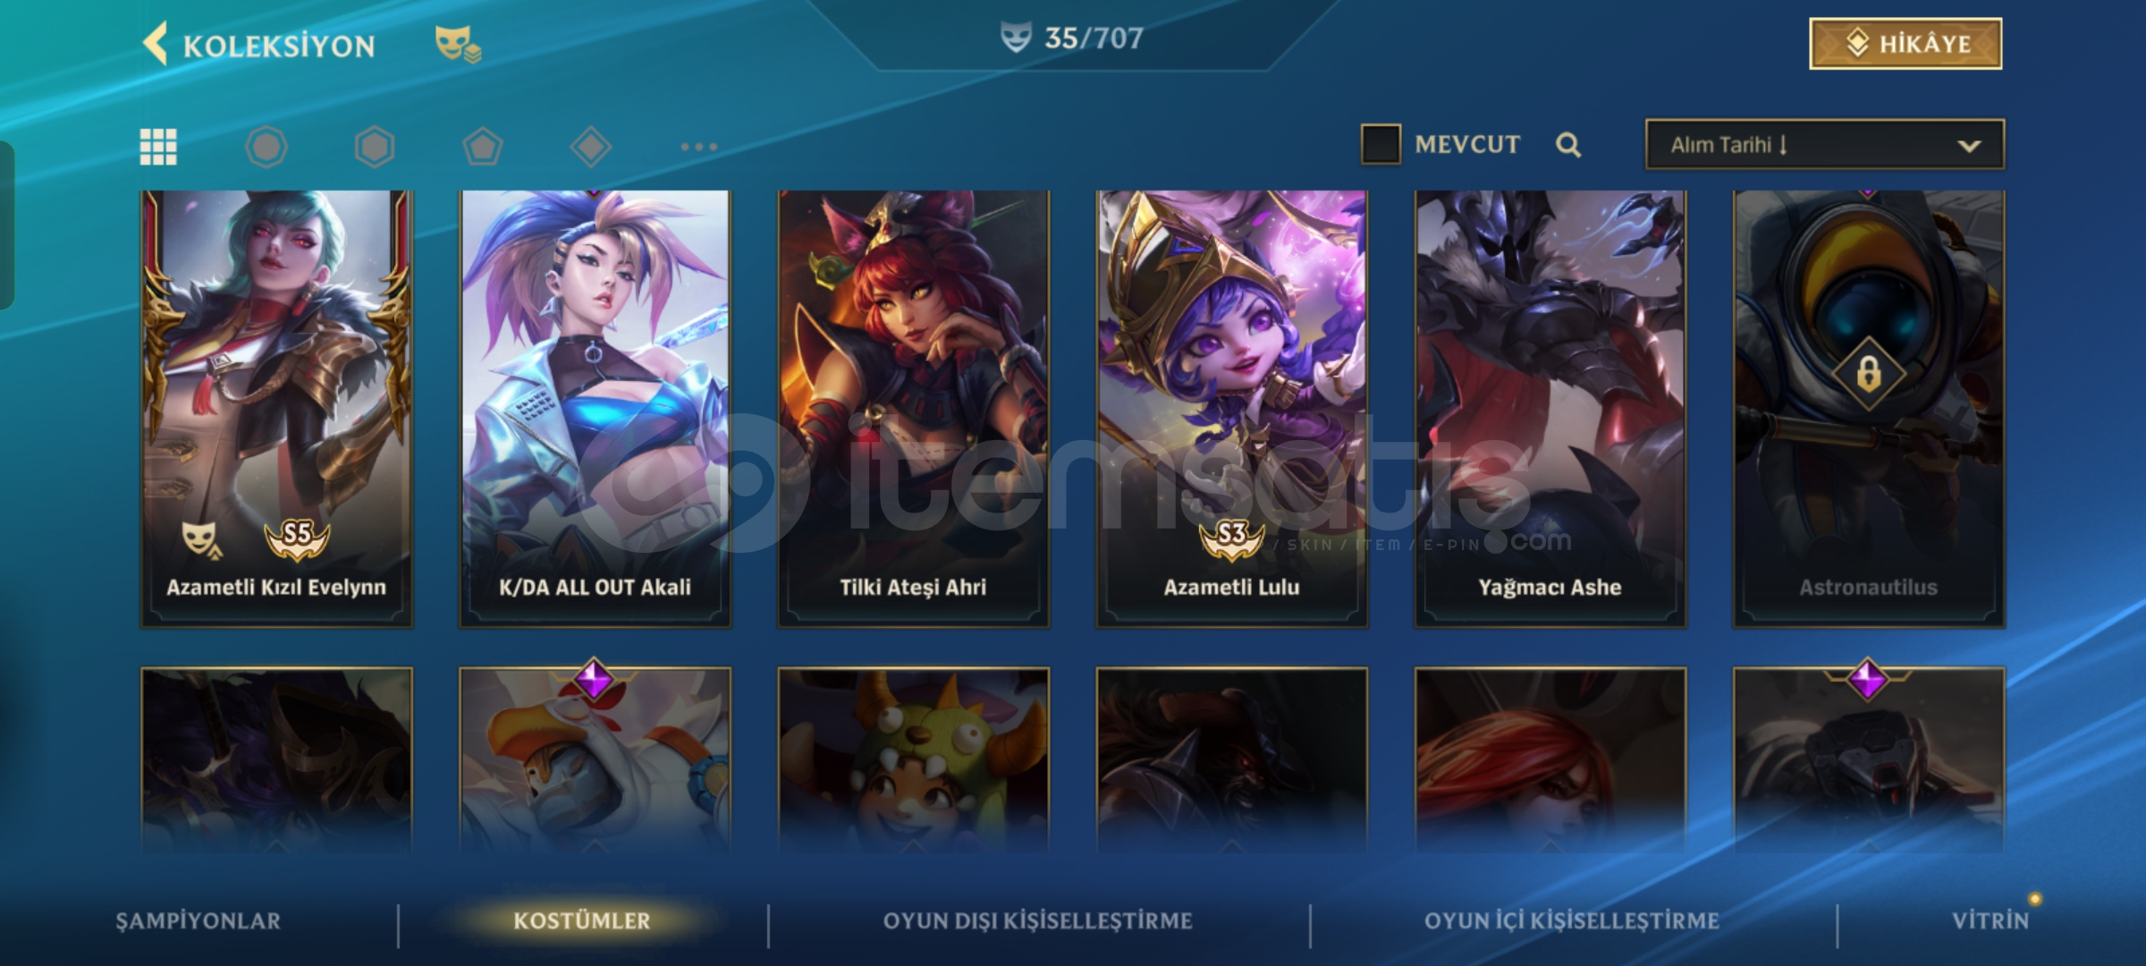Show more filters via three dots
This screenshot has width=2146, height=966.
coord(698,147)
